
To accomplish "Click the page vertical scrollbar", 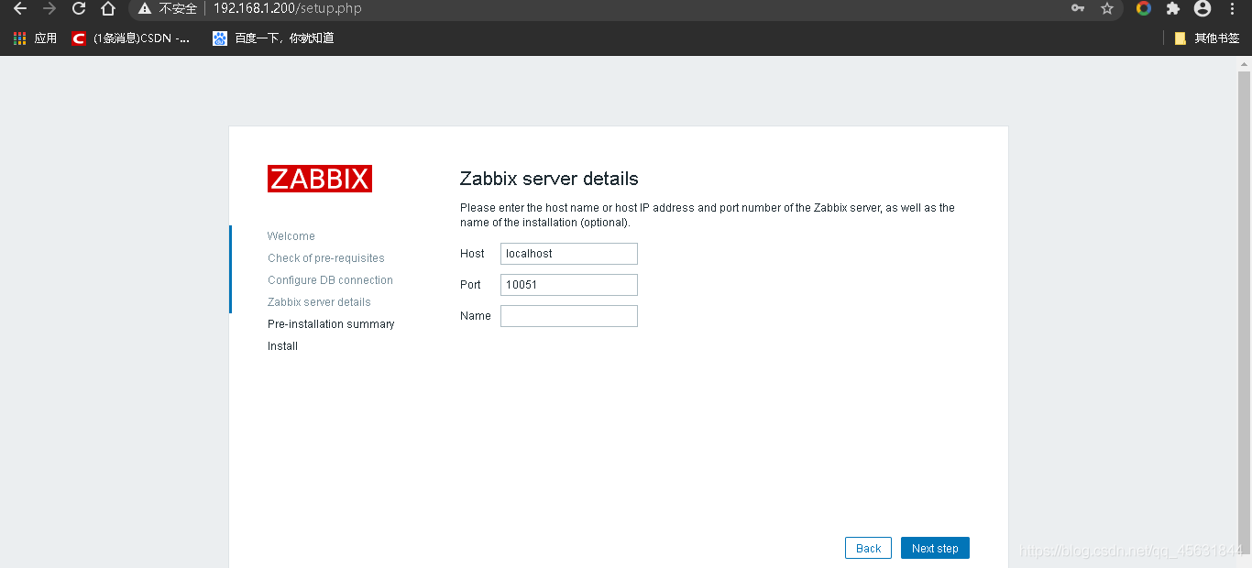I will click(x=1244, y=311).
